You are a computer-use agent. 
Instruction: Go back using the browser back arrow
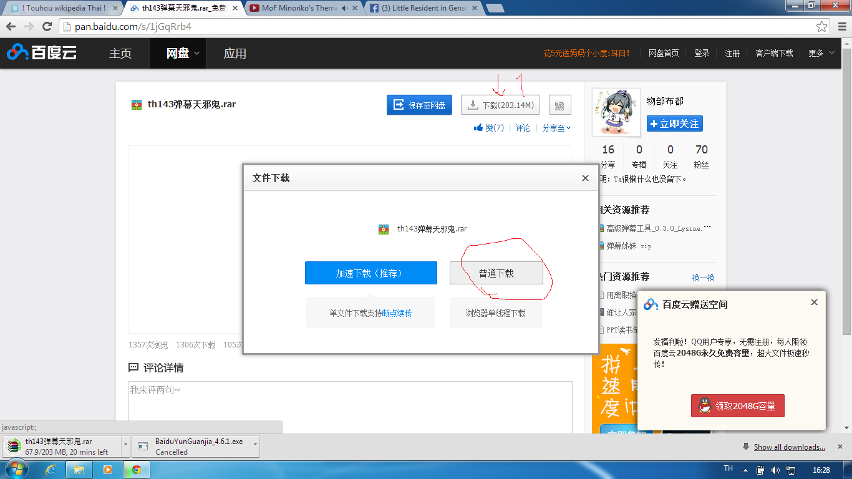[x=11, y=27]
